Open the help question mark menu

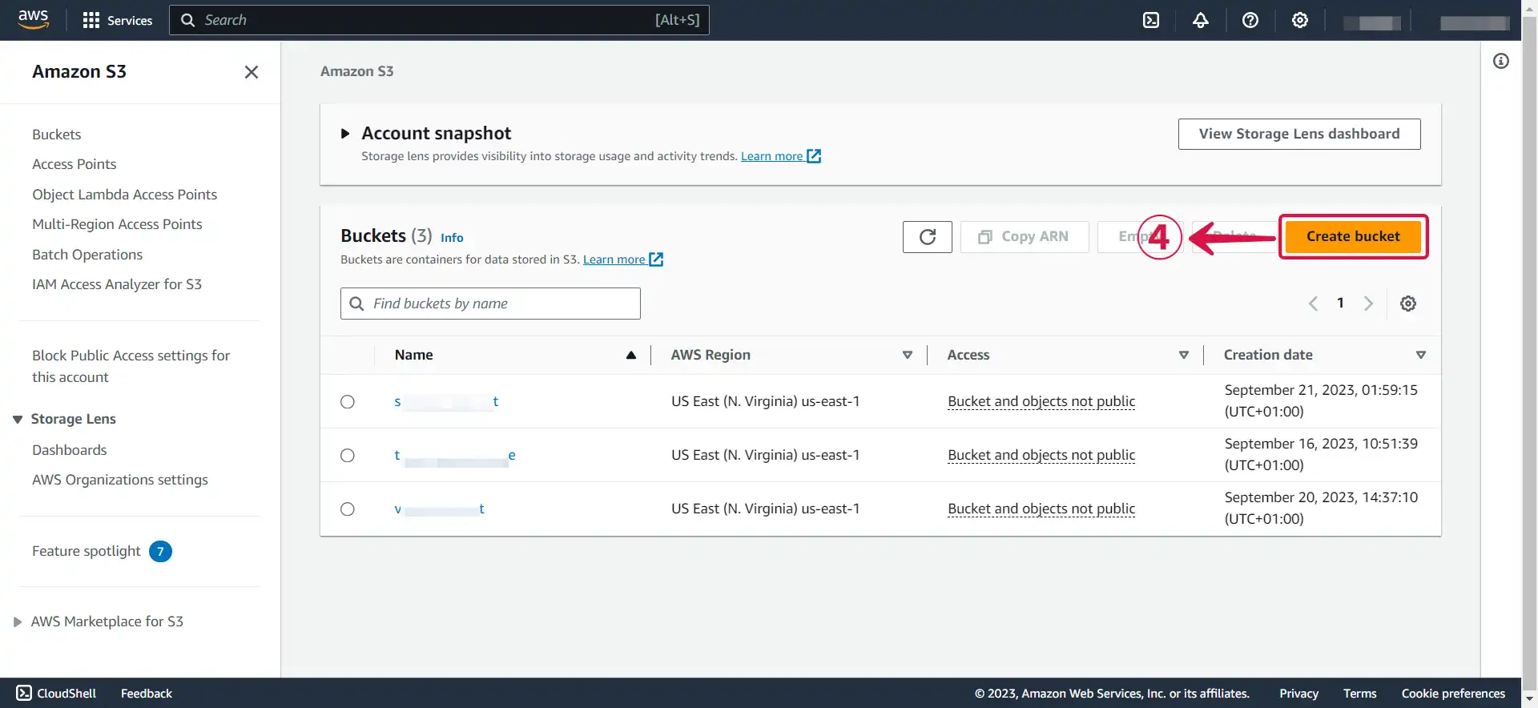click(x=1250, y=20)
